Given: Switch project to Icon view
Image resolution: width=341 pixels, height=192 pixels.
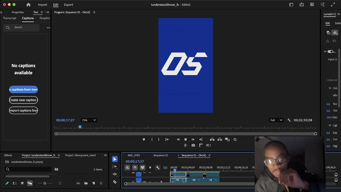Looking at the screenshot, I should [x=22, y=183].
